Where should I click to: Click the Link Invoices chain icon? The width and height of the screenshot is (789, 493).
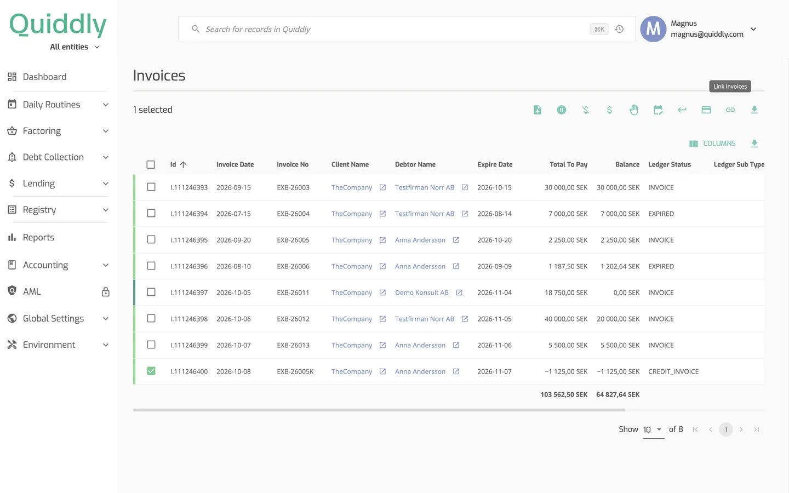click(x=730, y=110)
